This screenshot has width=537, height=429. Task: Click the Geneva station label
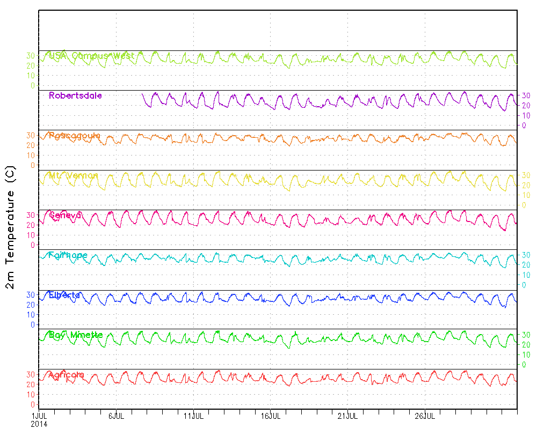click(x=65, y=216)
